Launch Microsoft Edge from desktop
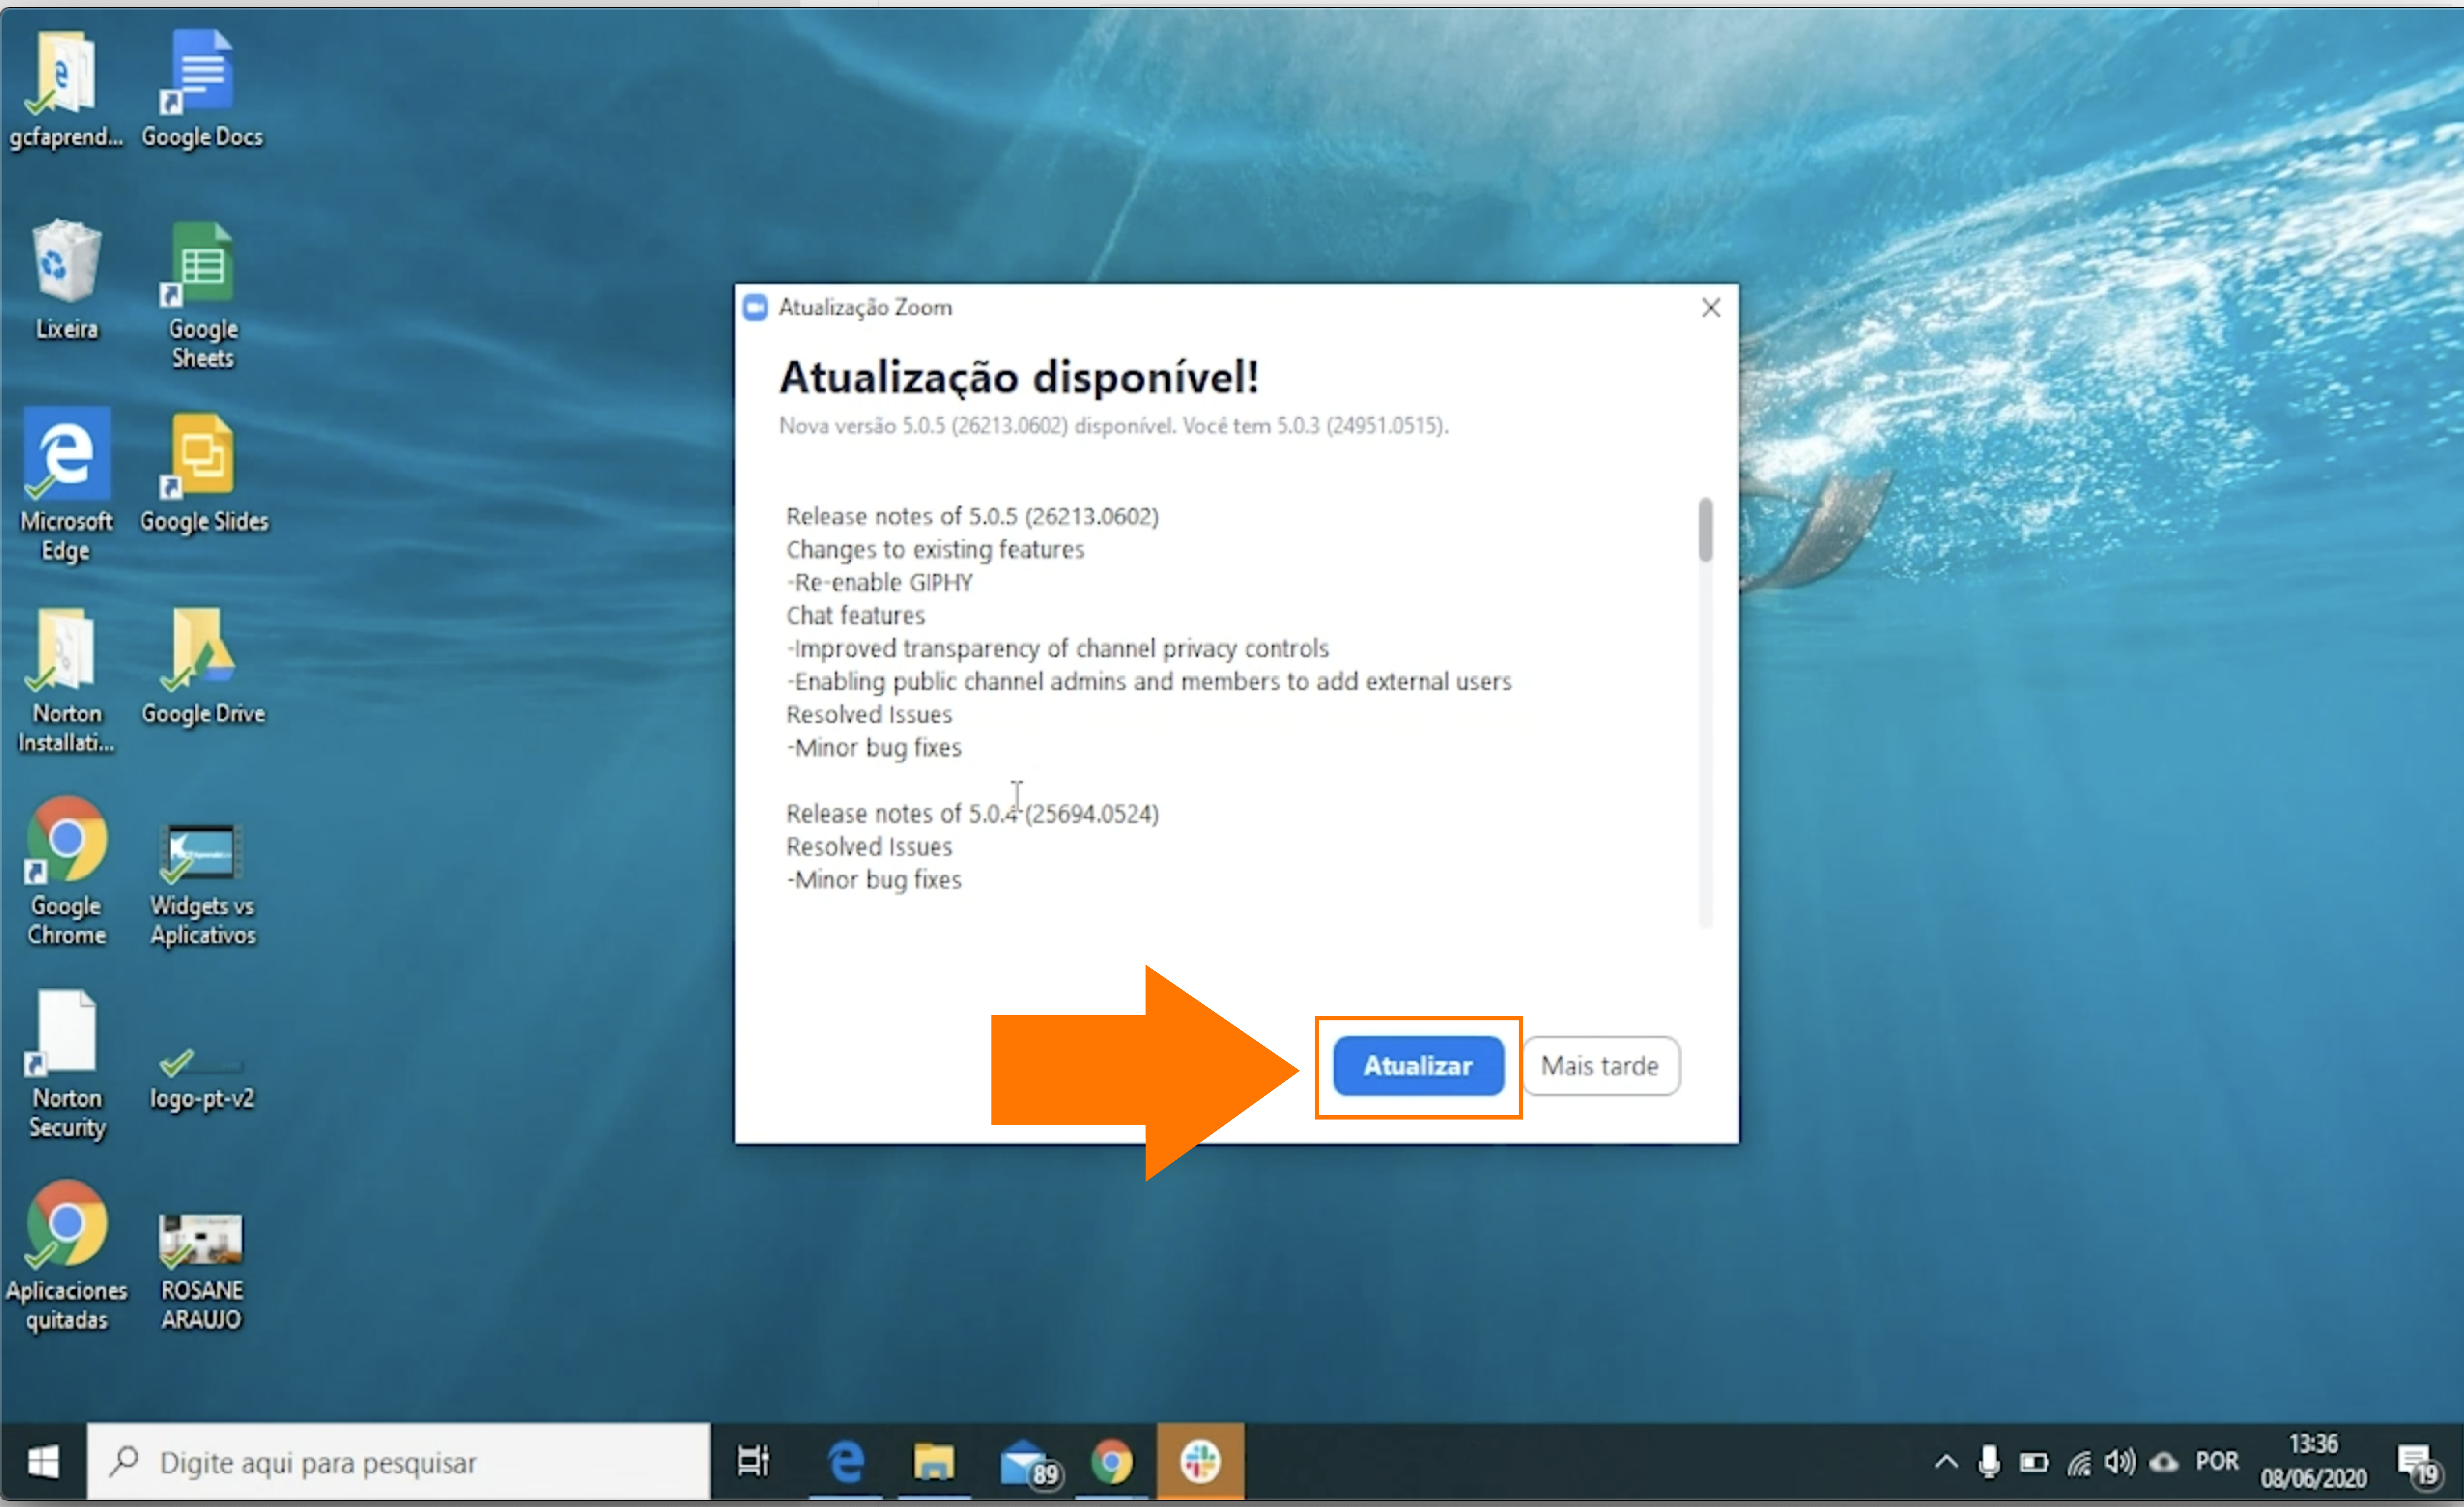 pyautogui.click(x=67, y=461)
